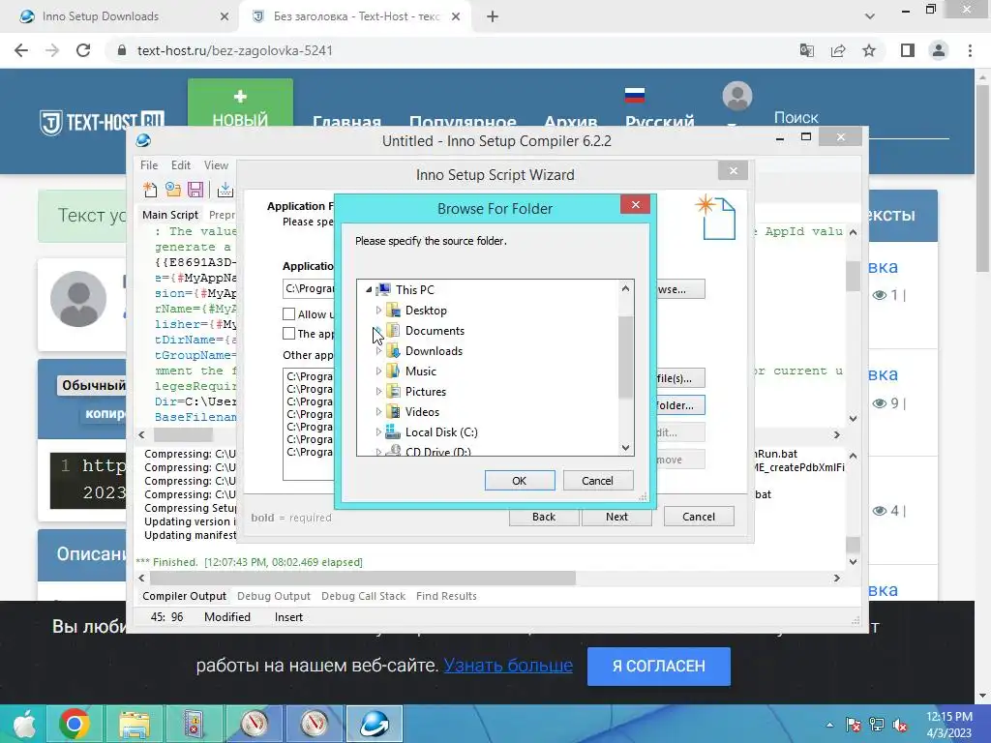Toggle the 'Allow u...' checkbox in wizard
991x743 pixels.
(288, 314)
